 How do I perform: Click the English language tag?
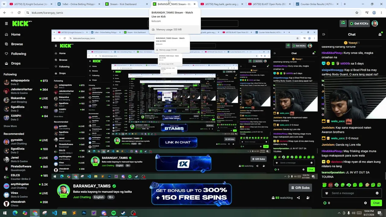coord(99,197)
